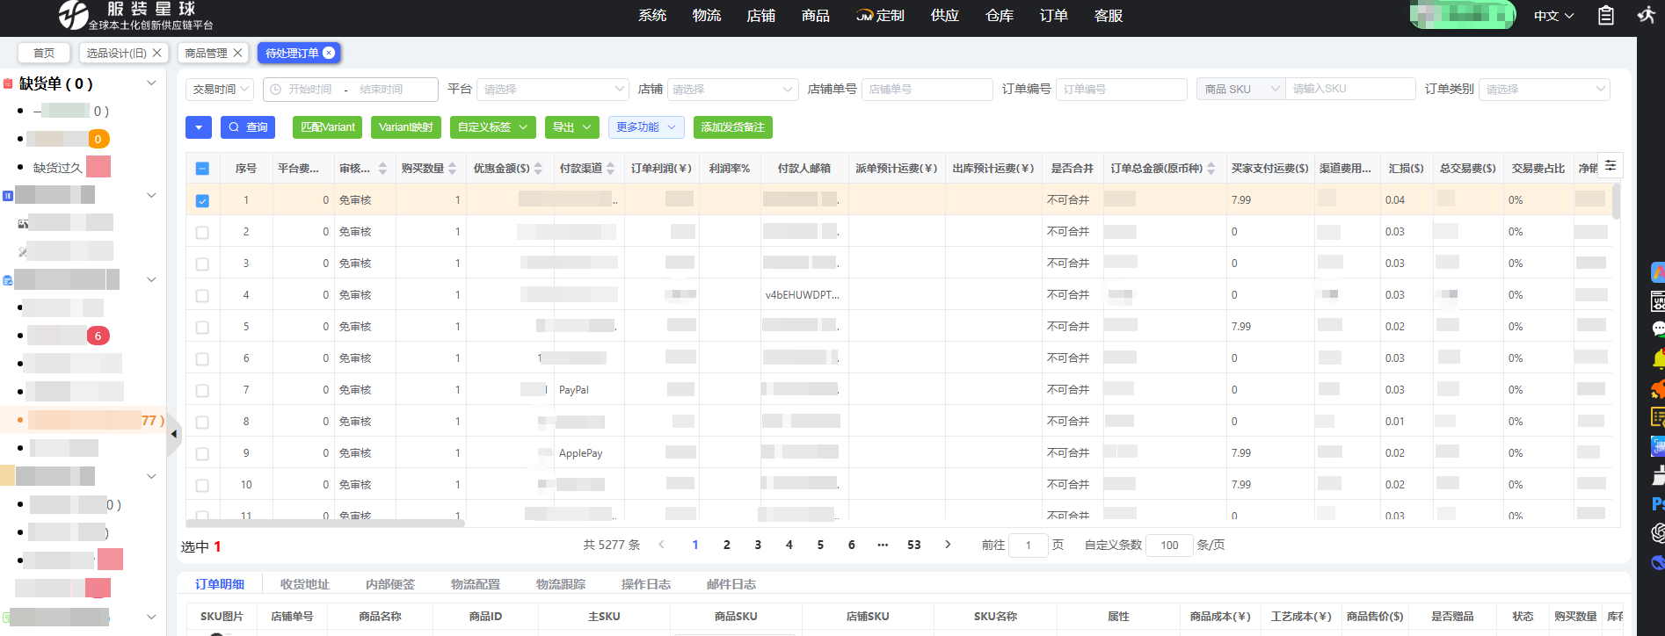Check the checkbox for row 7
1665x636 pixels.
point(202,391)
